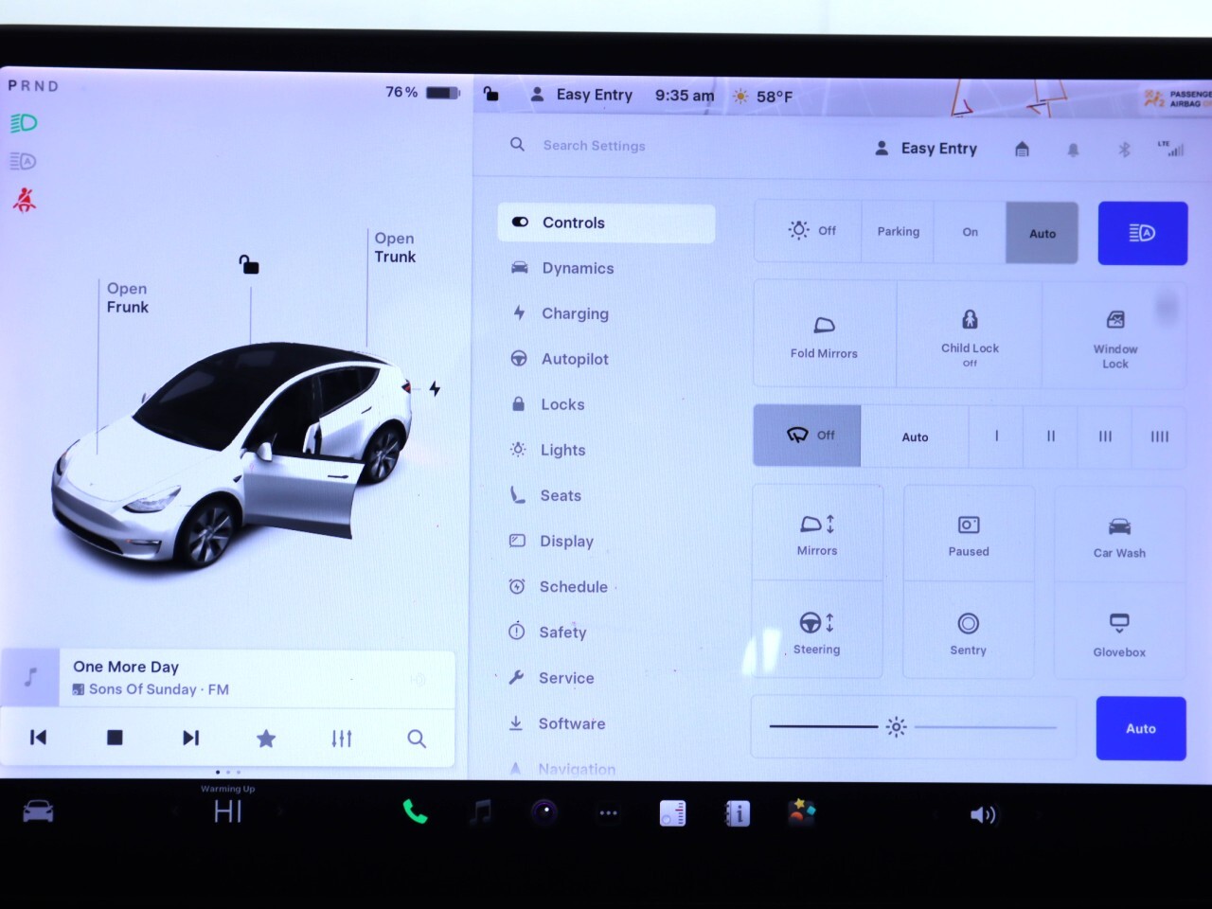Switch to the Autopilot settings tab
Image resolution: width=1212 pixels, height=909 pixels.
tap(575, 359)
